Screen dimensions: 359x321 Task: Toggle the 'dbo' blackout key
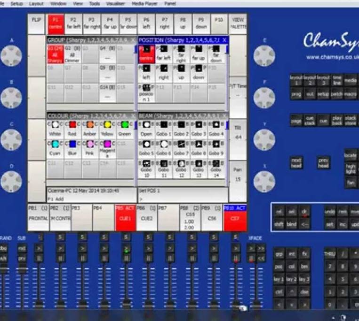pyautogui.click(x=3, y=248)
